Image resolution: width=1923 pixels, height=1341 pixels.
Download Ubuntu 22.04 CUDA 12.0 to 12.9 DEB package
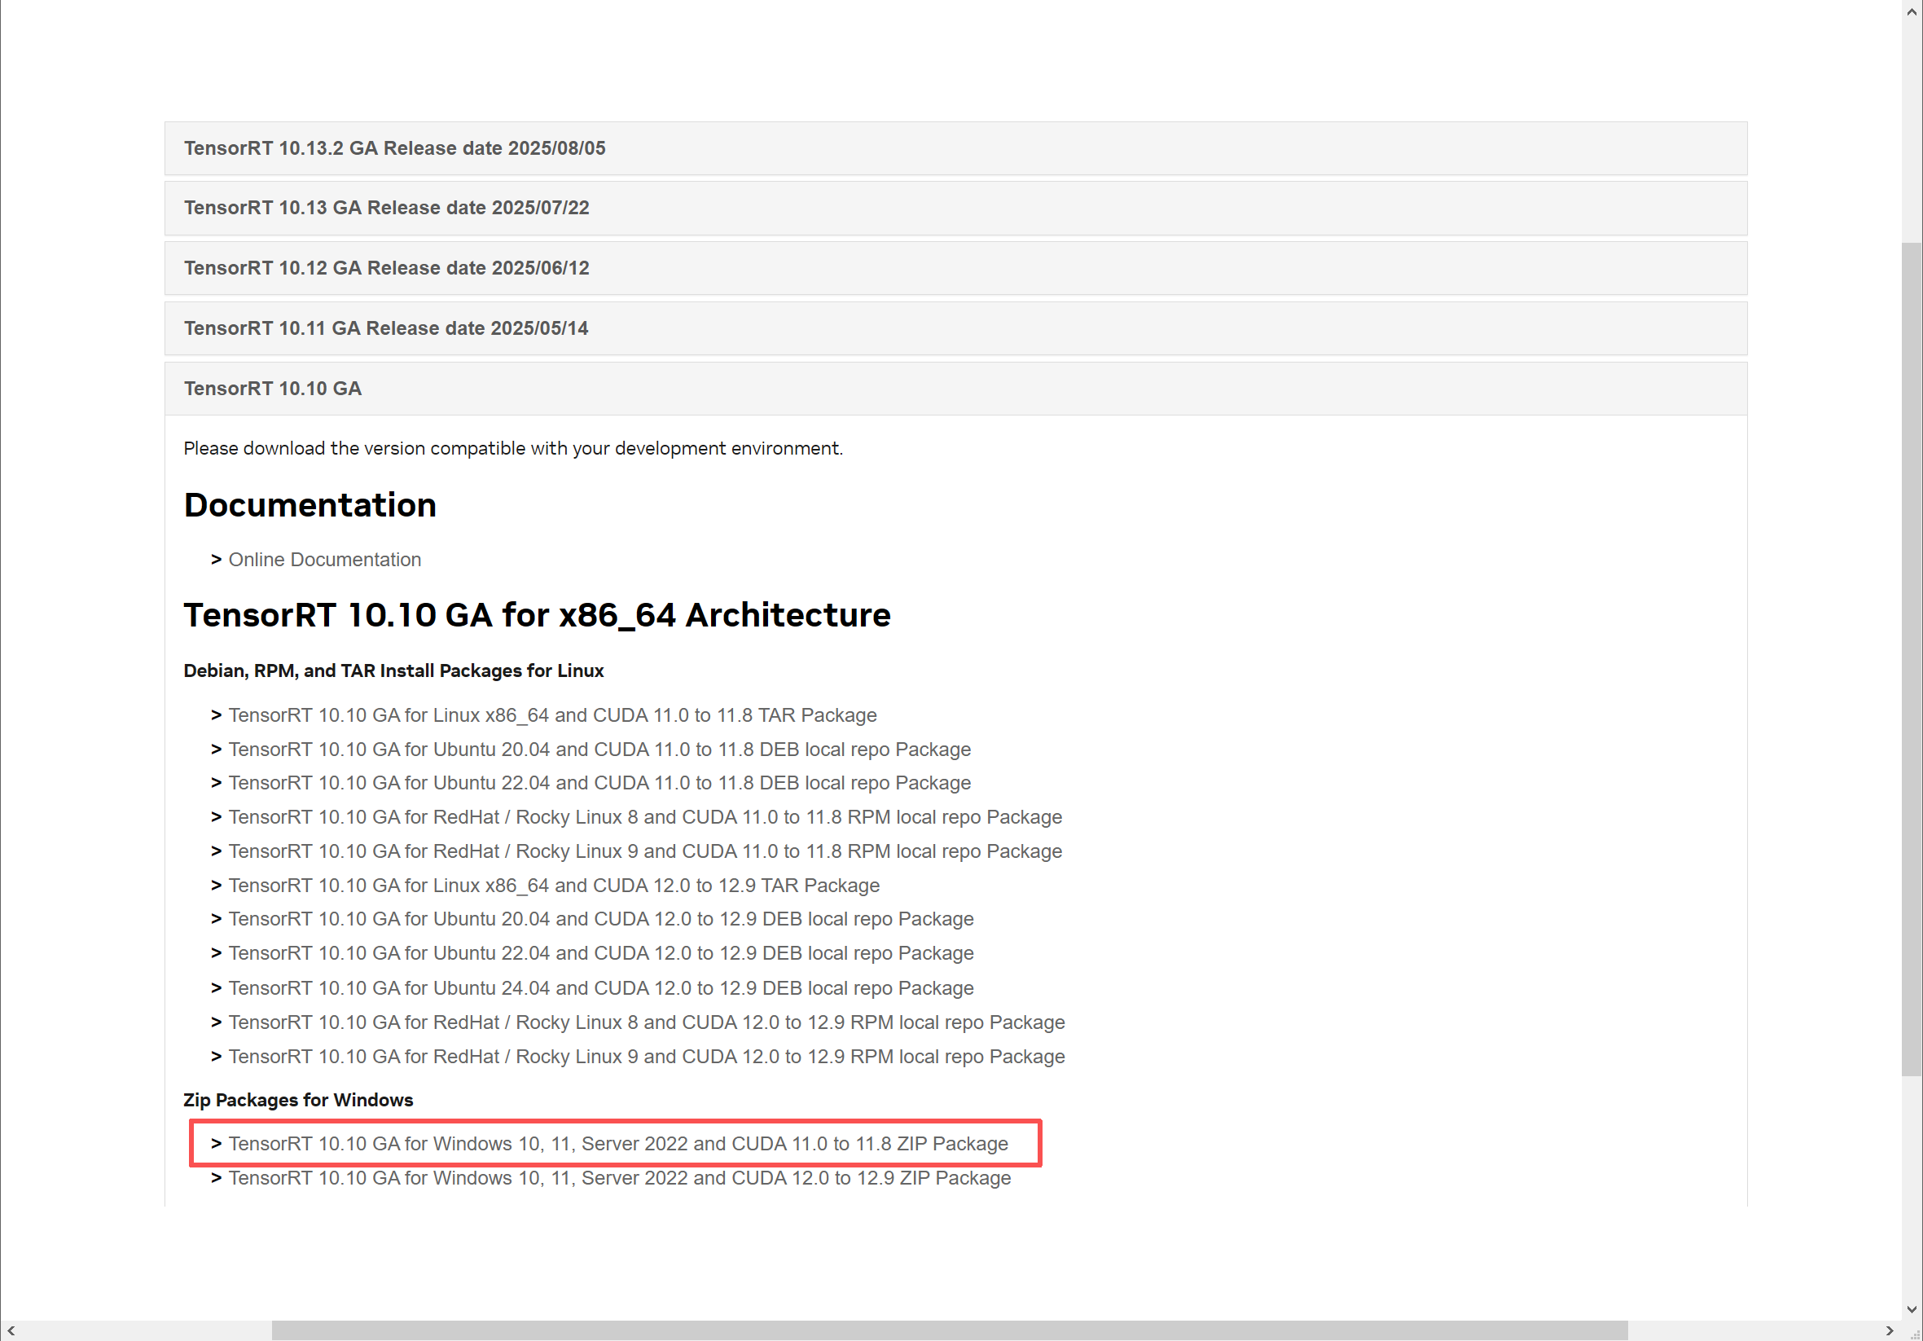[x=600, y=954]
